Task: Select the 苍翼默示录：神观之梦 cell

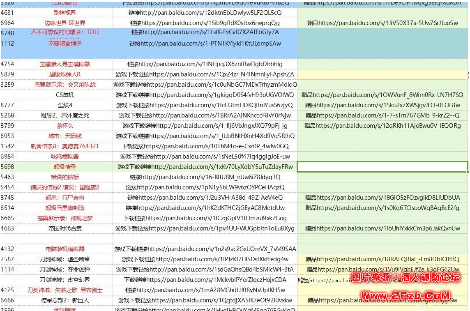Action: 65,219
